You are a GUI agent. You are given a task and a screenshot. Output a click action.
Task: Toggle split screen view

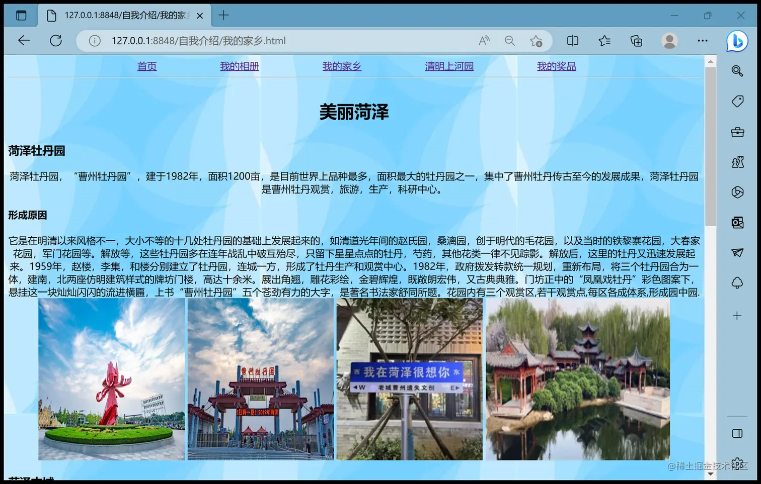click(572, 41)
